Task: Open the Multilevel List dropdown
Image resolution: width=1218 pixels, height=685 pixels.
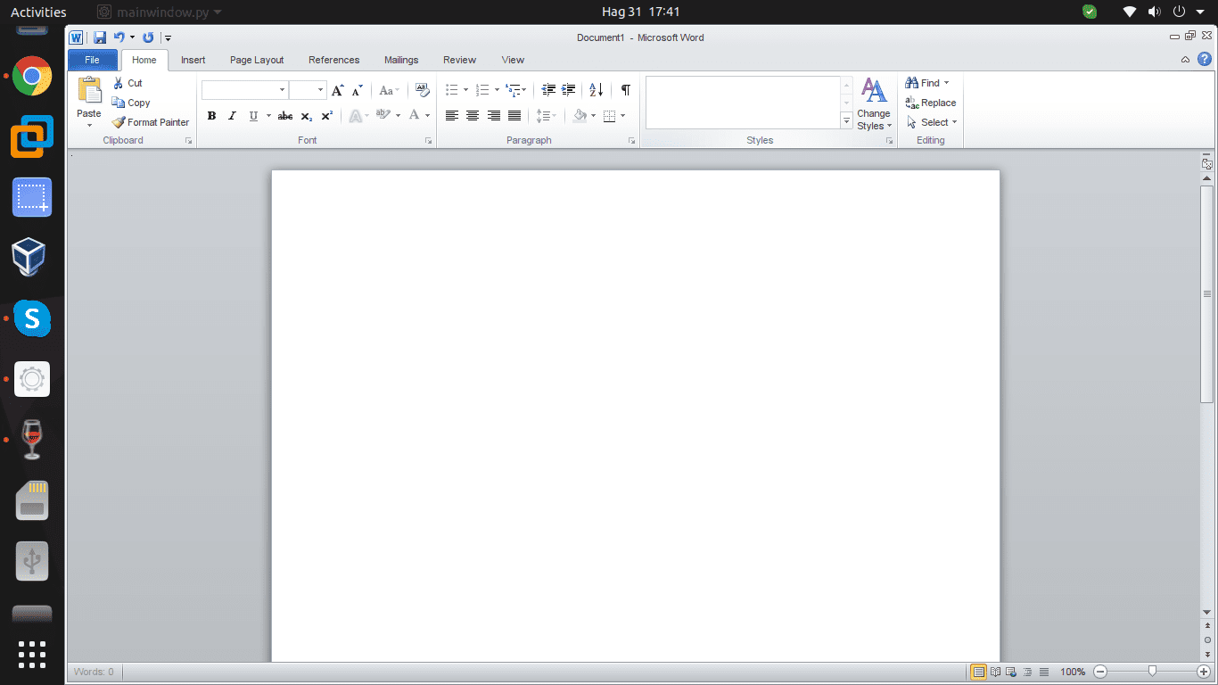Action: (524, 90)
